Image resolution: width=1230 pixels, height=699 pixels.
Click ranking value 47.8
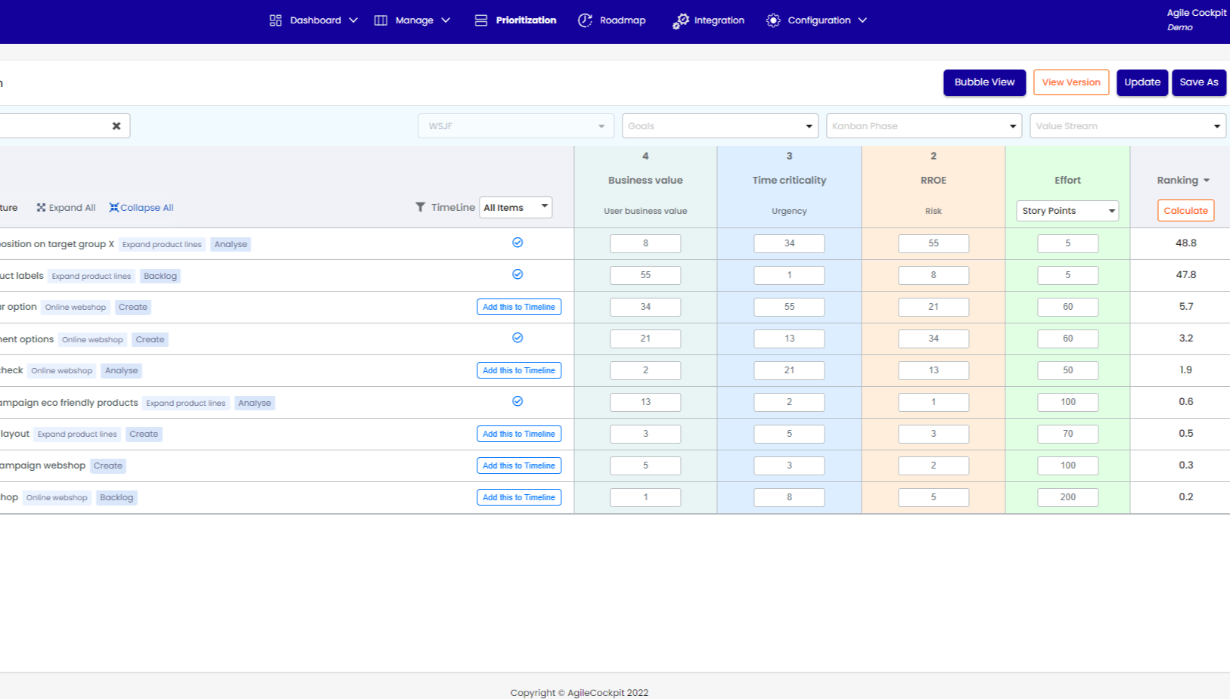[x=1185, y=275]
